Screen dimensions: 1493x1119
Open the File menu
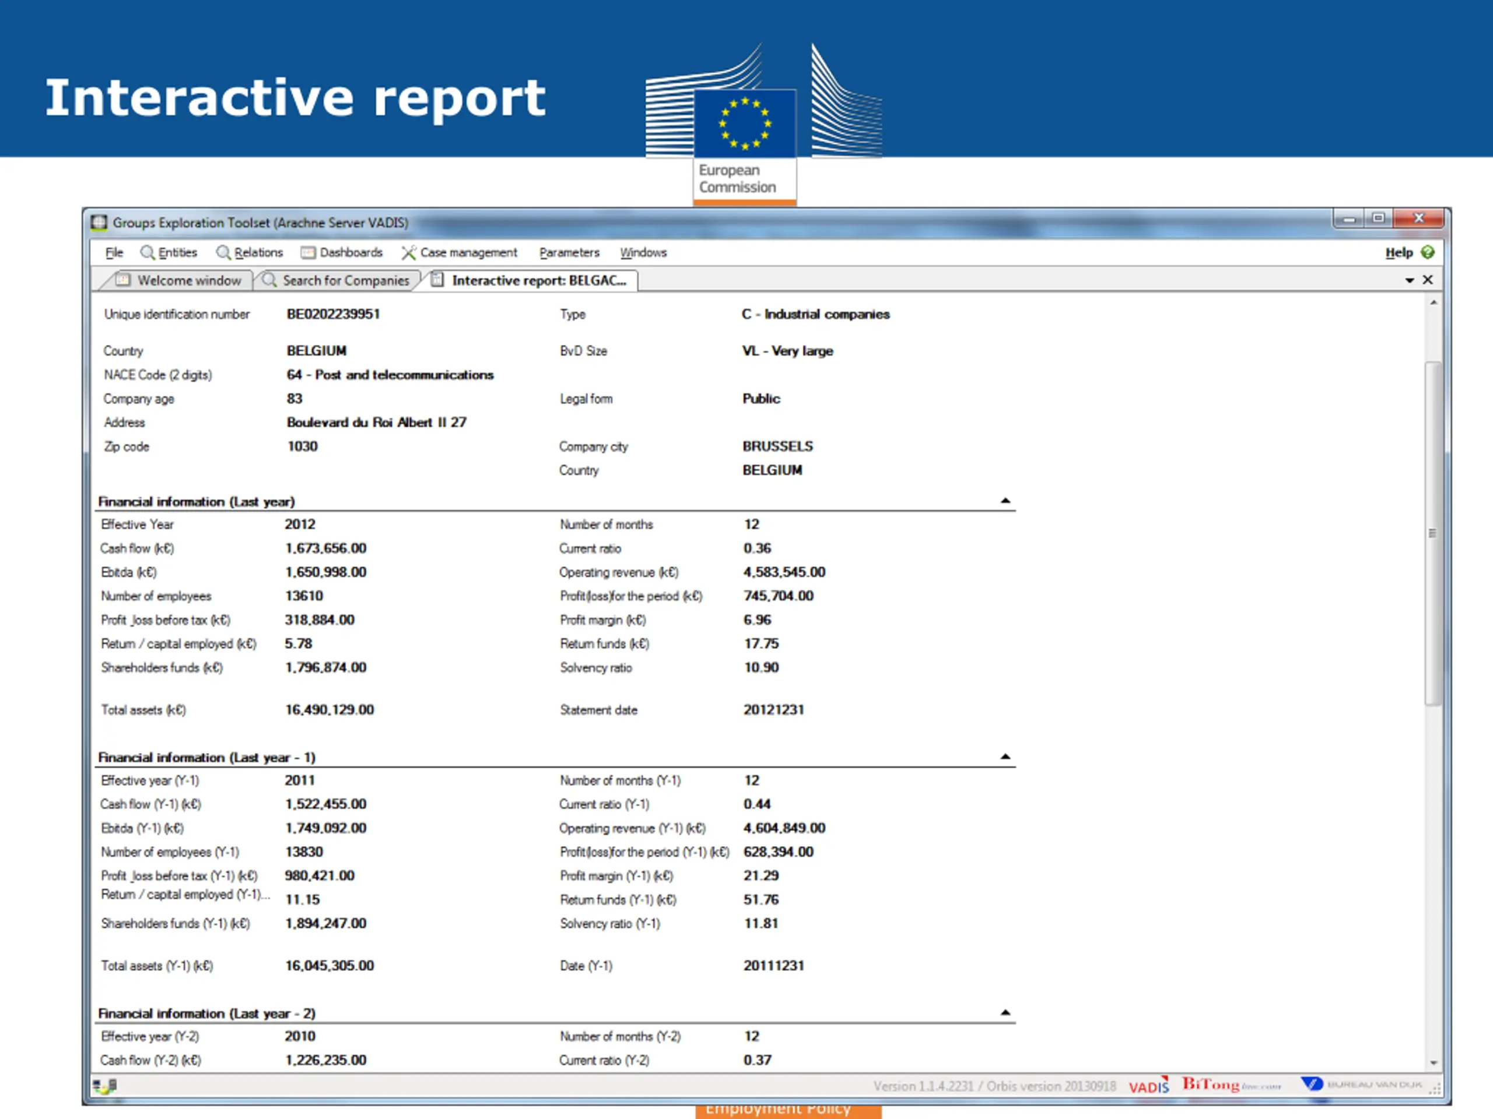[x=114, y=252]
